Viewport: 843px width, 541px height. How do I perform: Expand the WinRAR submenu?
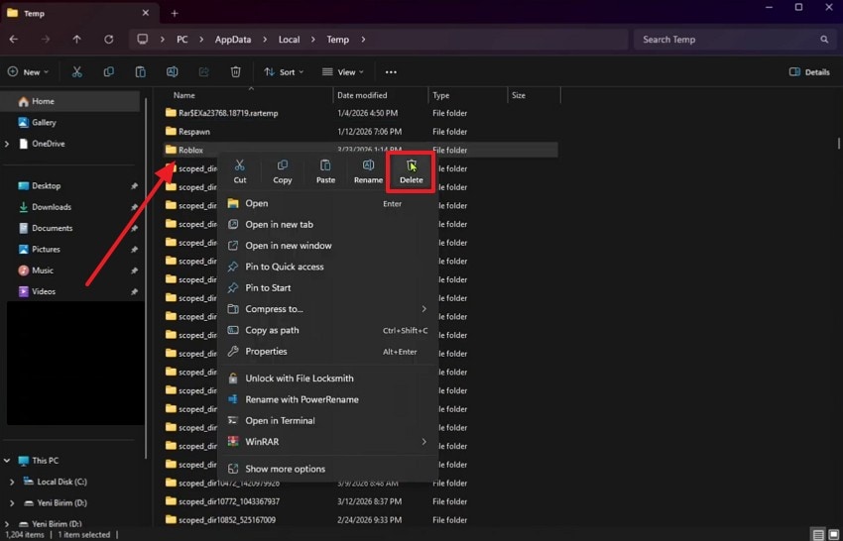tap(423, 442)
